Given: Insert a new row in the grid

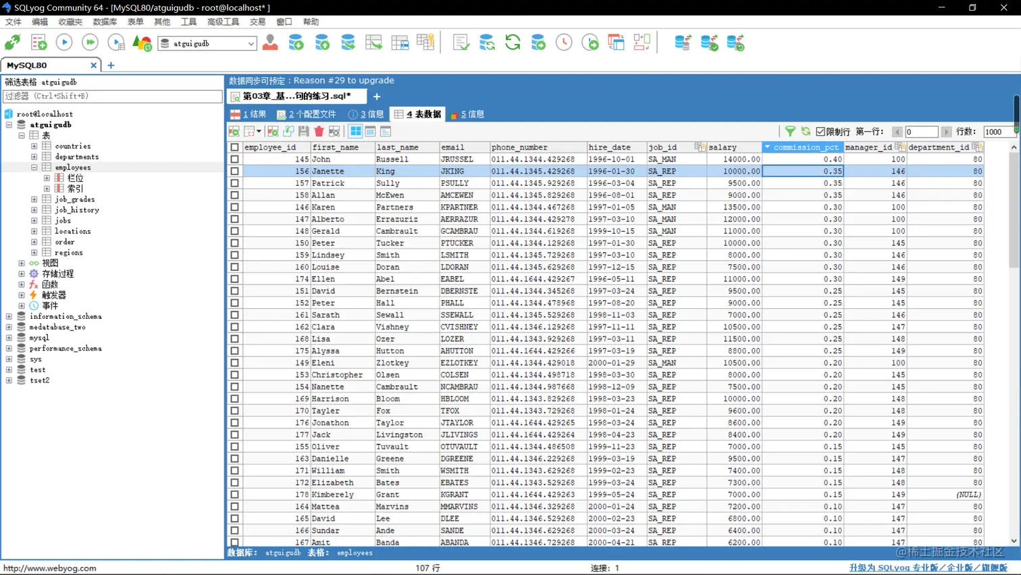Looking at the screenshot, I should pyautogui.click(x=273, y=132).
